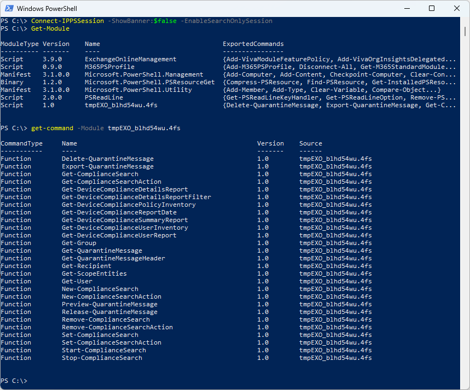470x390 pixels.
Task: Select the Get-Group function name
Action: pyautogui.click(x=79, y=243)
